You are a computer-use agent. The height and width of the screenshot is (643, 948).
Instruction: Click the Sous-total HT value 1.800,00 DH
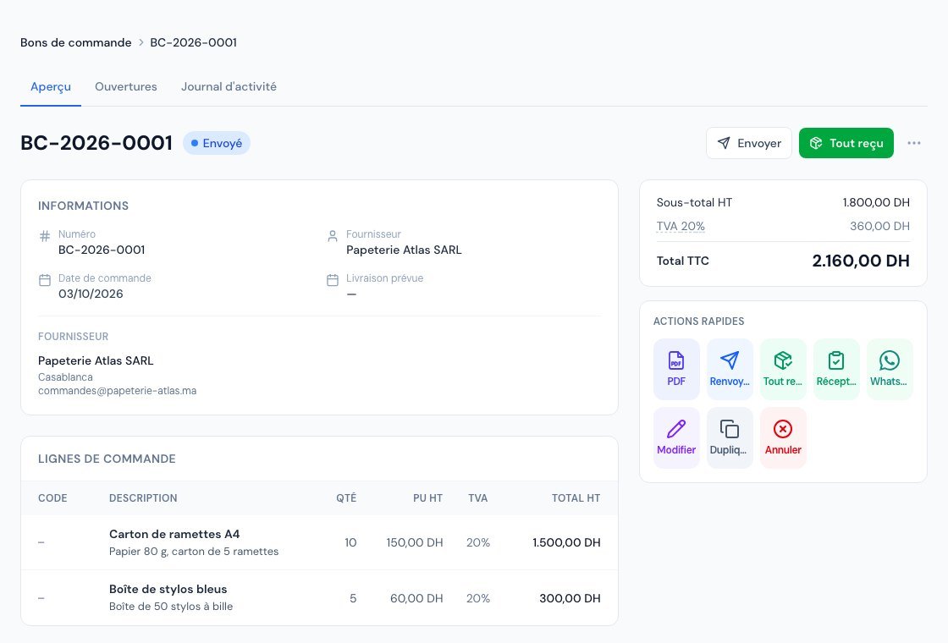(x=876, y=202)
